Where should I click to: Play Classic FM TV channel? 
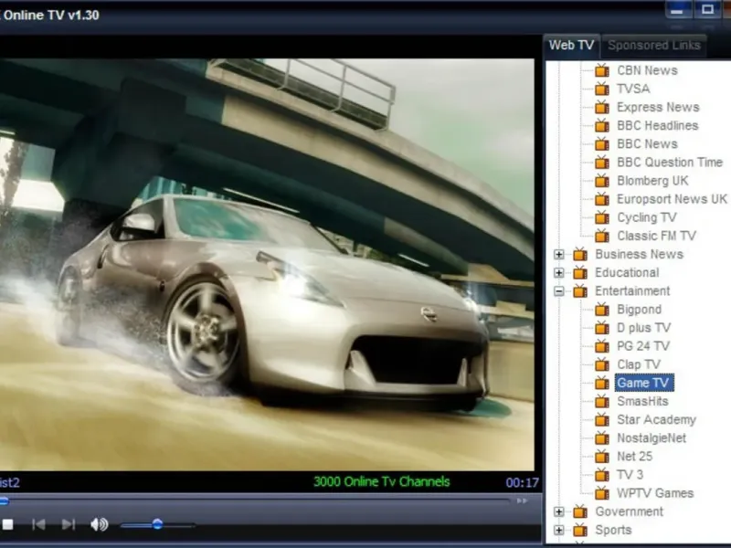point(656,236)
